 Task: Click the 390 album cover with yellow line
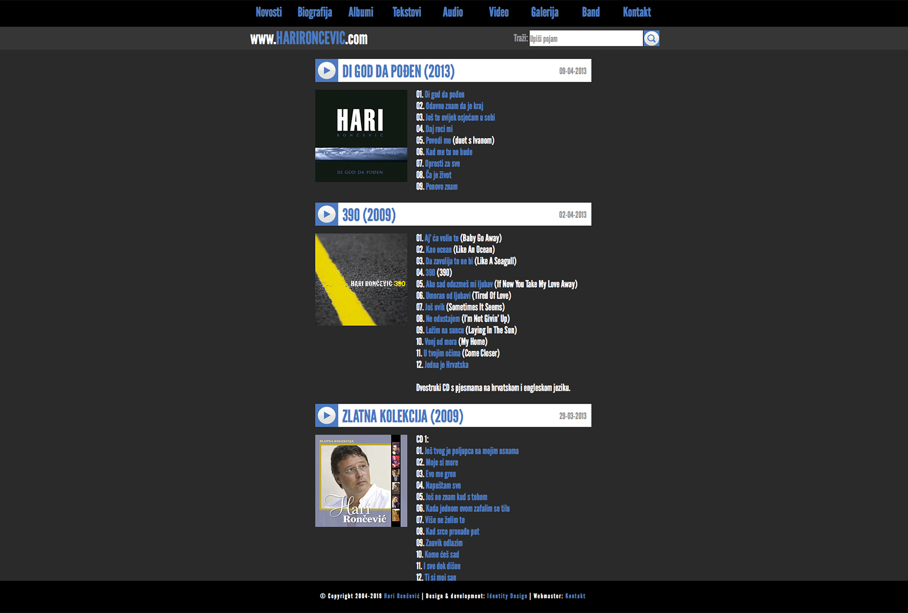pos(361,280)
